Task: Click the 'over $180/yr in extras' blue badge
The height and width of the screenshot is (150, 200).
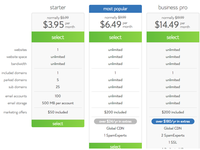Action: [173, 121]
